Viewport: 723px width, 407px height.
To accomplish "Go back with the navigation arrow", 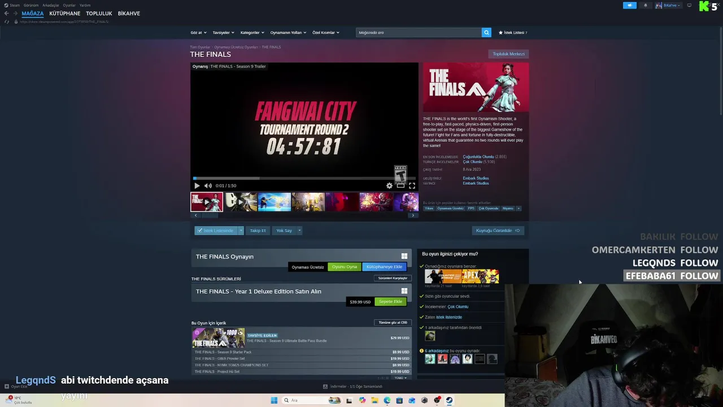I will click(6, 13).
